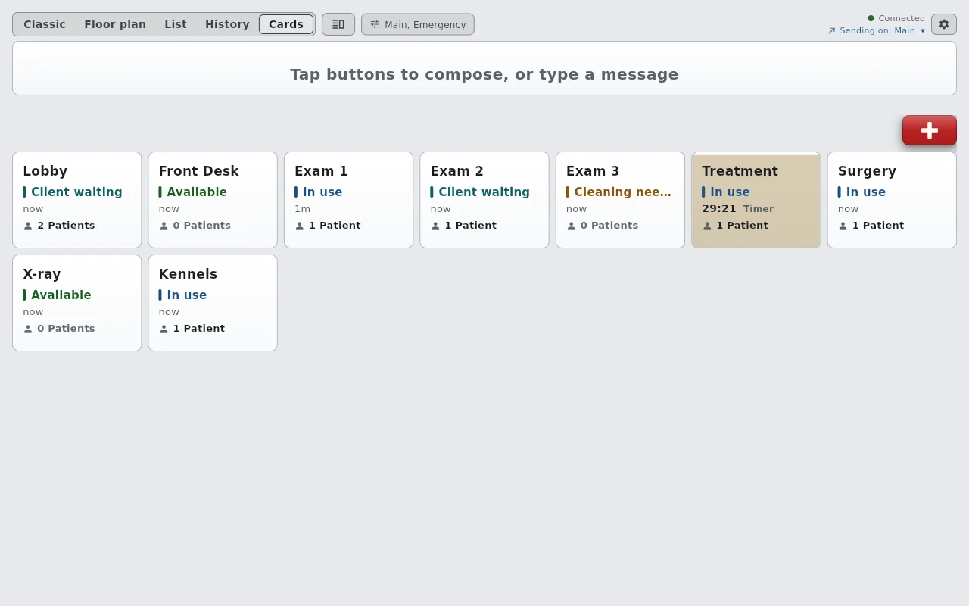Click the patient icon on Surgery card
Image resolution: width=969 pixels, height=606 pixels.
click(x=843, y=226)
